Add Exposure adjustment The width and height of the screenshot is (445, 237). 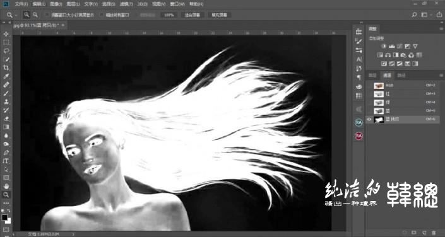point(408,46)
